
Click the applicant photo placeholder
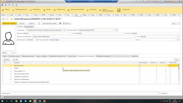coord(8,38)
